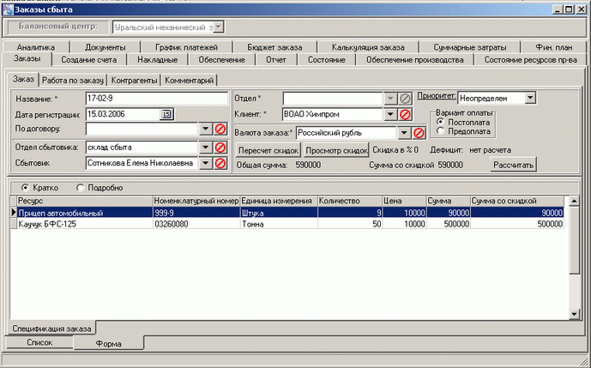Clear the Валюта заказа field via red icon
This screenshot has height=368, width=591.
[x=419, y=133]
